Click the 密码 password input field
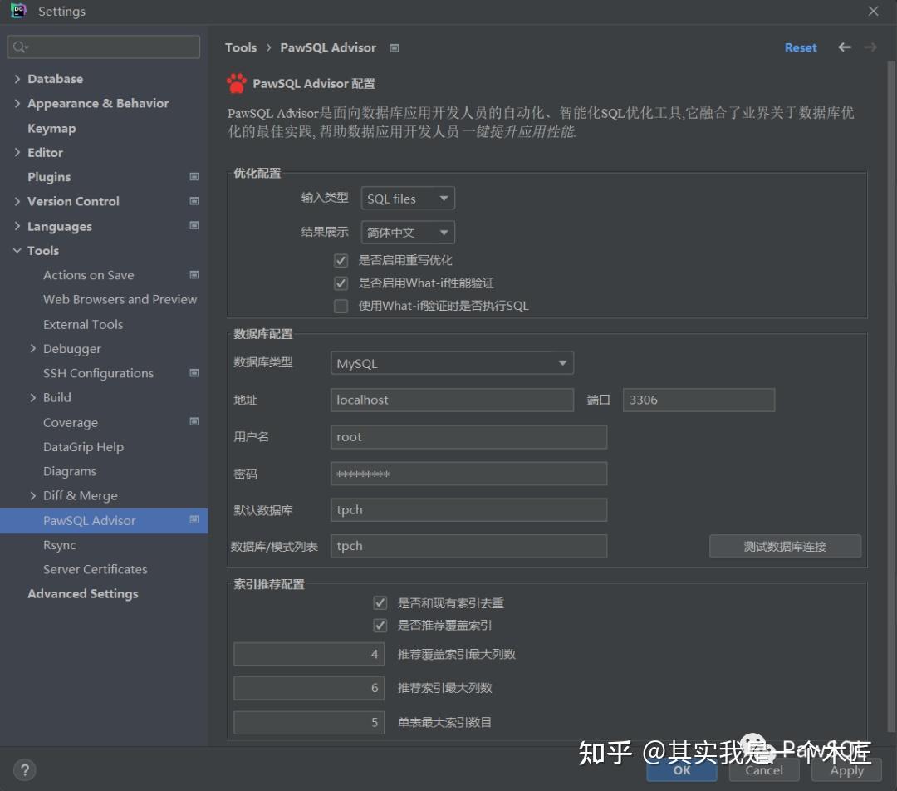Screen dimensions: 897x791 [468, 473]
